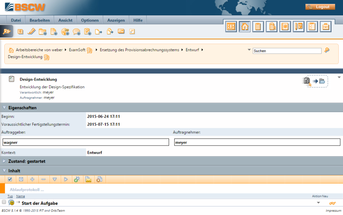Click the orange glasses icon in Start der Aufgabe row

[x=333, y=203]
